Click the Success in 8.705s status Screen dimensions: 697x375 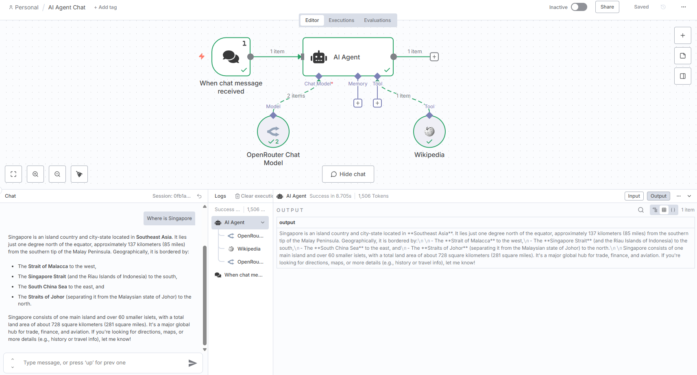(x=330, y=196)
